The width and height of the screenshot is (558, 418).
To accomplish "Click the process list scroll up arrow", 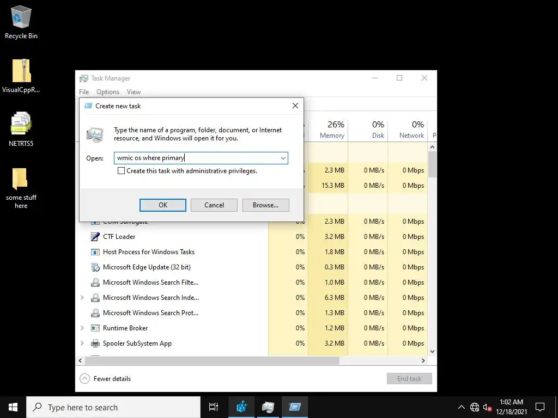I will point(432,147).
